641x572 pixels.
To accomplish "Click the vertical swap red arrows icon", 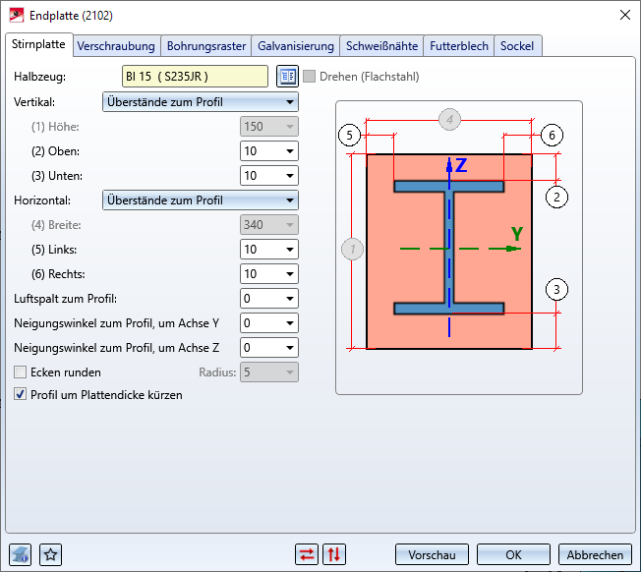I will 334,554.
